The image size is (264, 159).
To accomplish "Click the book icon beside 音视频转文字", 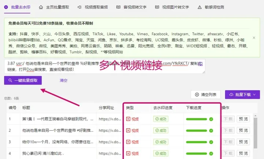I will (118, 7).
